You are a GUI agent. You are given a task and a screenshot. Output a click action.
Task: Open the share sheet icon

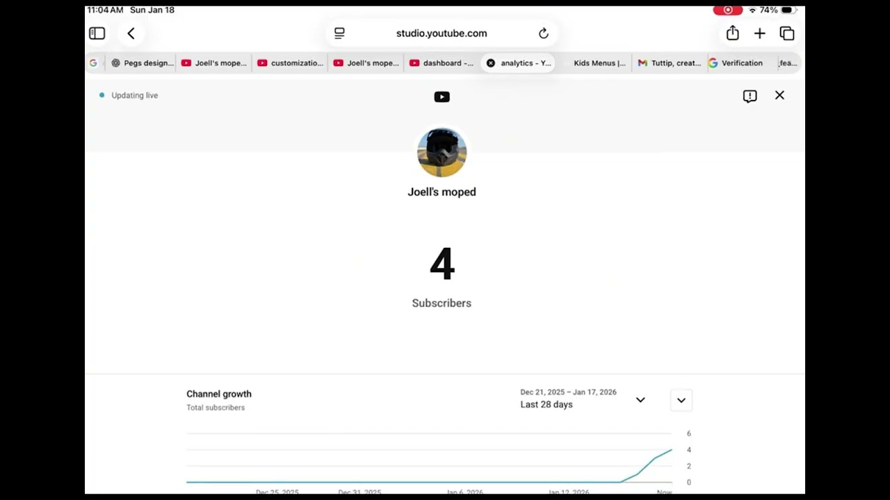[x=732, y=33]
